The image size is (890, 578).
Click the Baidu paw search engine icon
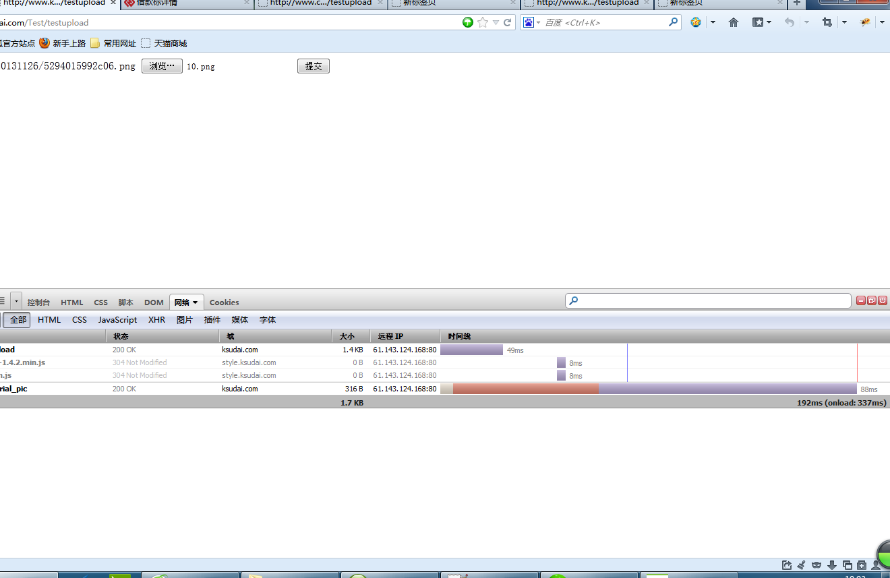pyautogui.click(x=528, y=22)
